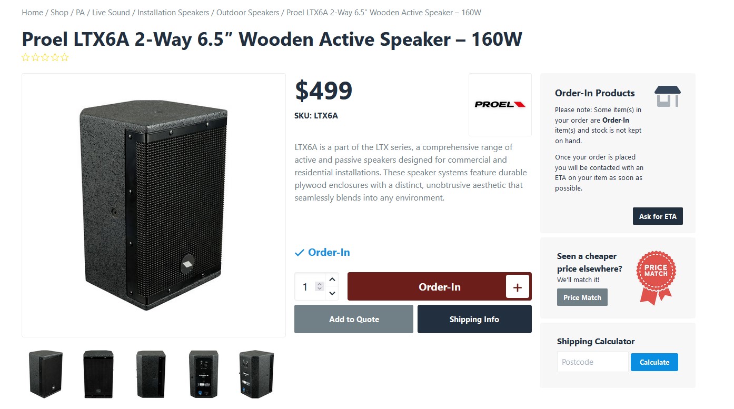
Task: Click the Add to Quote button
Action: tap(354, 319)
